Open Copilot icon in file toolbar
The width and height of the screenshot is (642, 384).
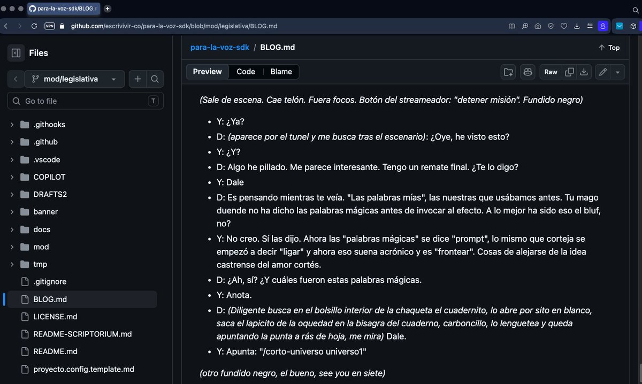pos(528,72)
